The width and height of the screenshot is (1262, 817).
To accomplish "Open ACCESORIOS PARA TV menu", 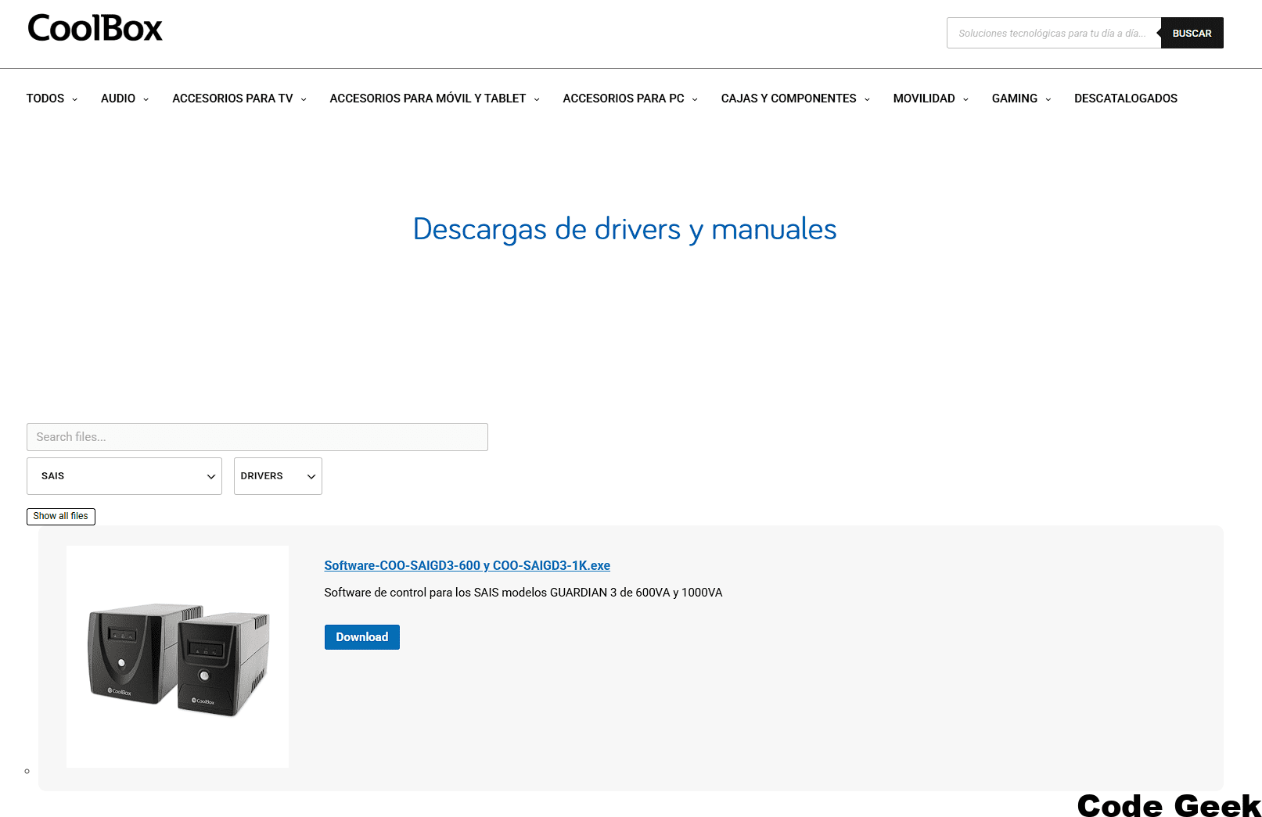I will [232, 99].
